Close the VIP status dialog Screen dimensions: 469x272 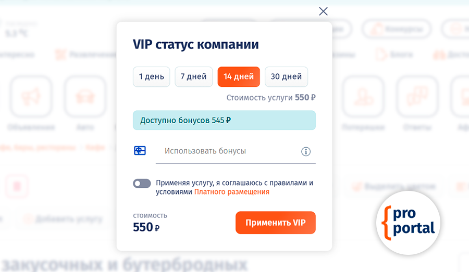coord(323,11)
